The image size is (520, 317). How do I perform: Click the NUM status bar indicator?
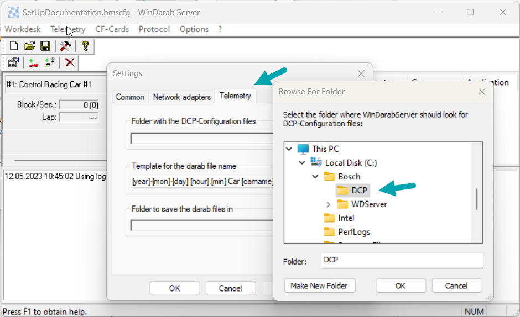474,311
